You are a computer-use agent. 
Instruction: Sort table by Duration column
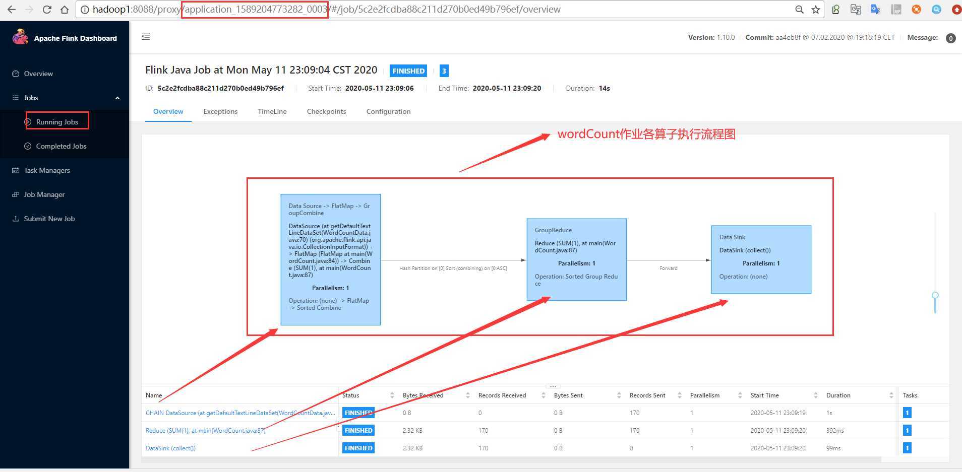891,395
